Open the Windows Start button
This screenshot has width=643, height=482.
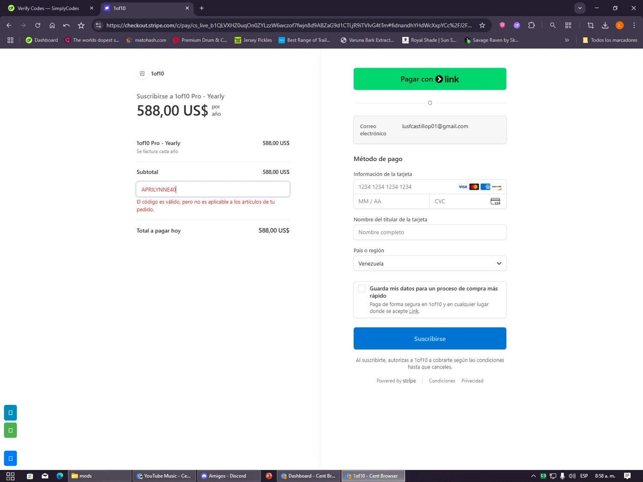pos(10,476)
